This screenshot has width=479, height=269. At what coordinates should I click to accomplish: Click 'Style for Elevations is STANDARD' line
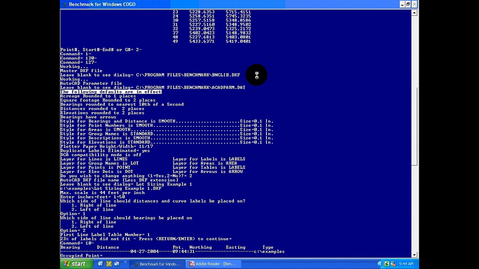click(167, 142)
